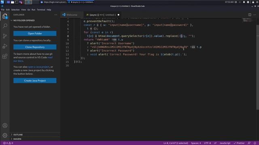The height and width of the screenshot is (145, 259).
Task: Open the Source Control view
Action: [5, 36]
